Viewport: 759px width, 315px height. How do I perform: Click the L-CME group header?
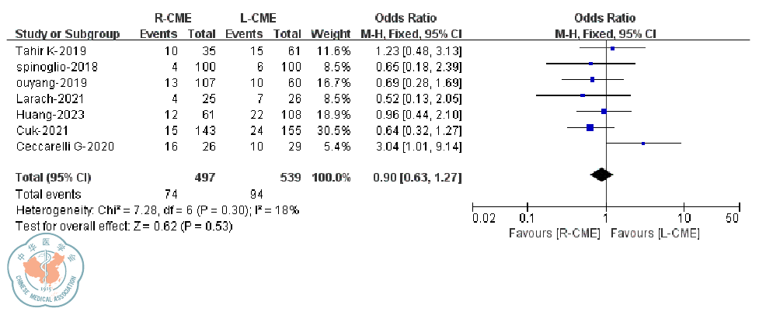[254, 19]
